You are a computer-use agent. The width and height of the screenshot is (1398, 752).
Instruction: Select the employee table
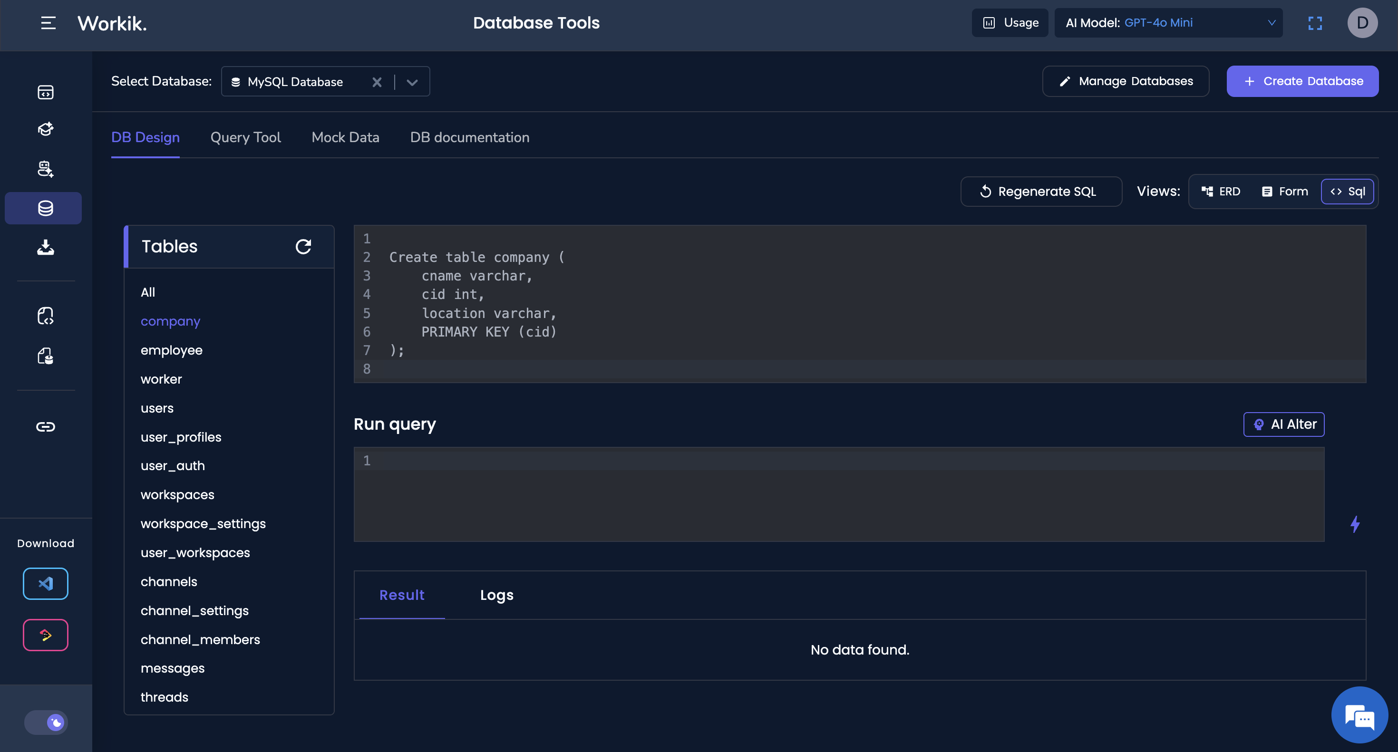[172, 350]
